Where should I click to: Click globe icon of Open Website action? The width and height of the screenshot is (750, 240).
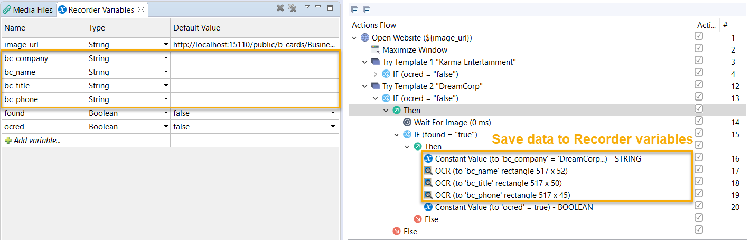tap(365, 38)
